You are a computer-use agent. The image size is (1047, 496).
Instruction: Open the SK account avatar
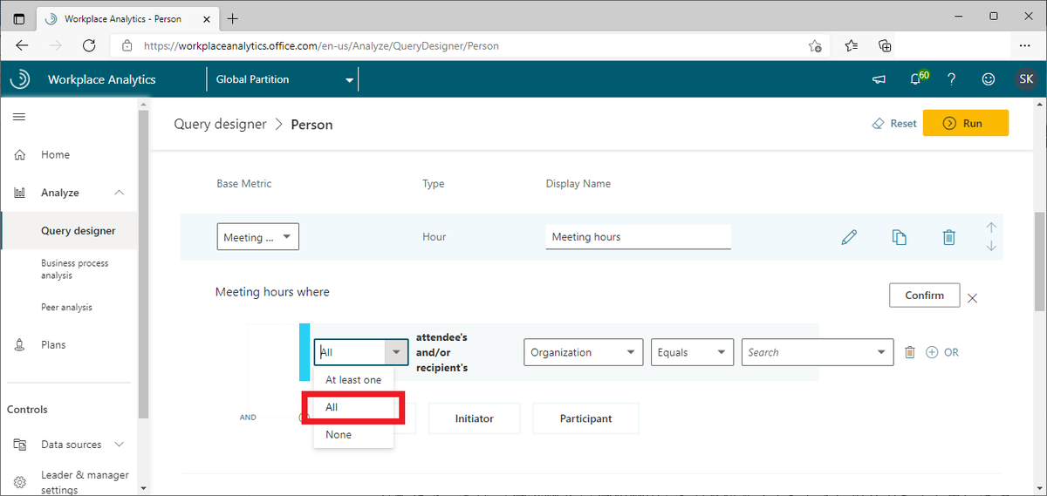pyautogui.click(x=1026, y=79)
